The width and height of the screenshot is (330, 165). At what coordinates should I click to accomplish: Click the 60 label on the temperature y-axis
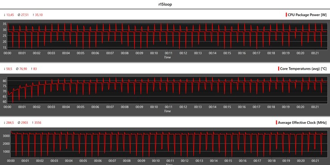pyautogui.click(x=4, y=102)
